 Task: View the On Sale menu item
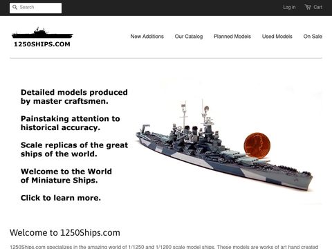[x=313, y=37]
